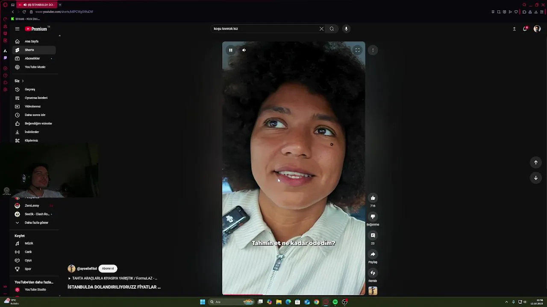Screen dimensions: 547x307
Task: Open Spotify from the taskbar
Action: (335, 302)
